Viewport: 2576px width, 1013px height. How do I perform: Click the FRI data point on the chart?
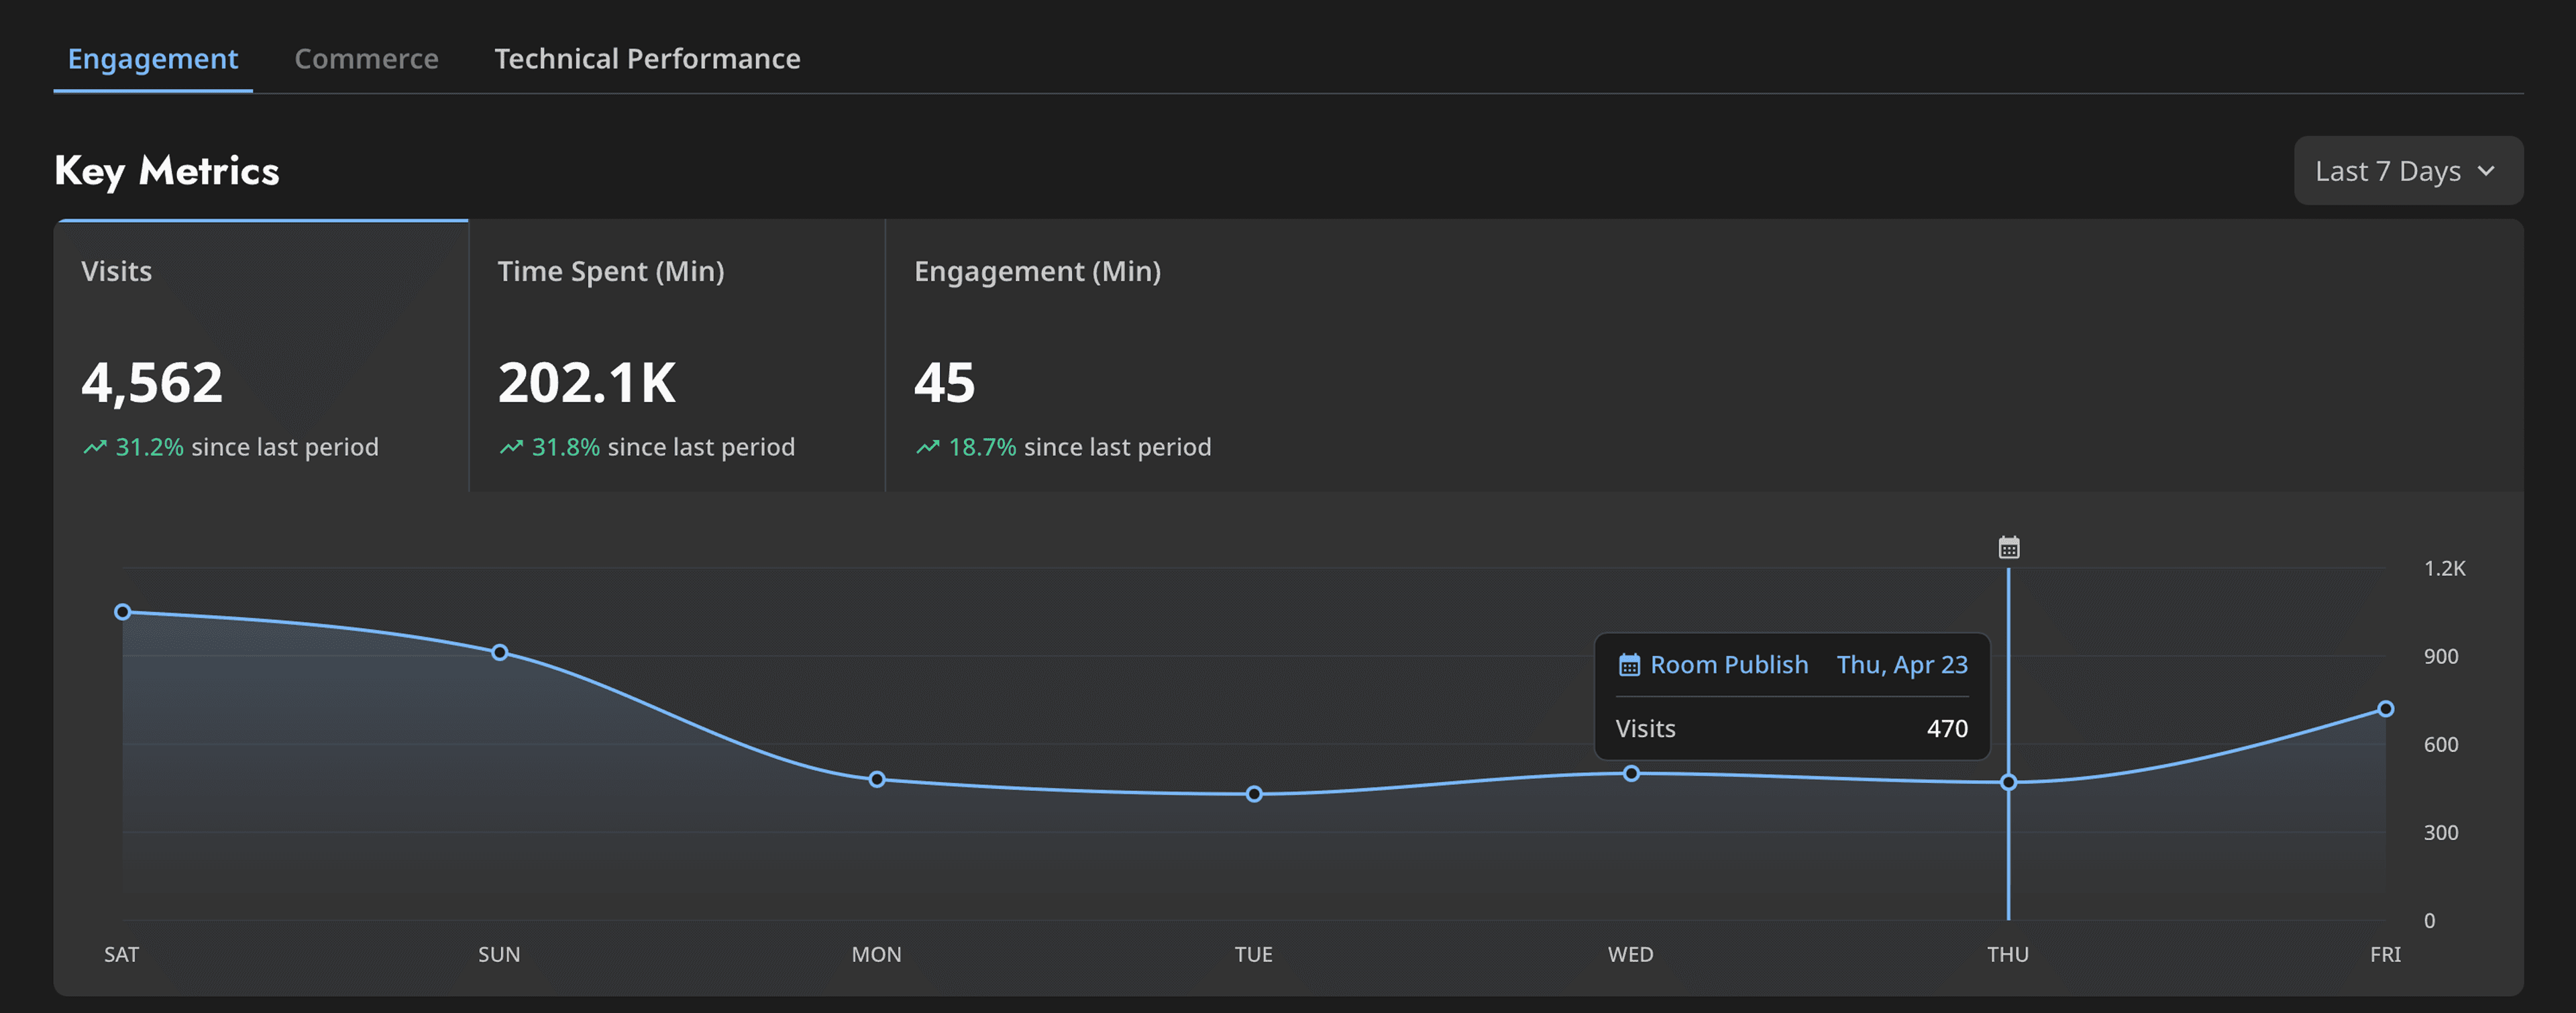point(2385,709)
